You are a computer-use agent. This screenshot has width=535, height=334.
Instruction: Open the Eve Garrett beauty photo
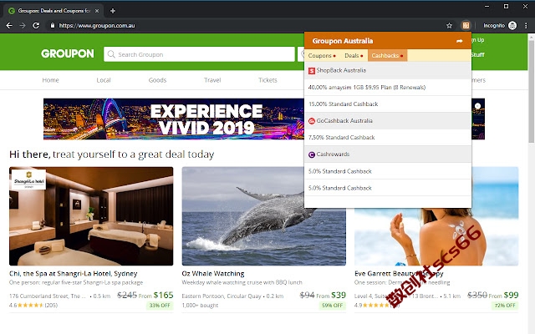point(436,236)
